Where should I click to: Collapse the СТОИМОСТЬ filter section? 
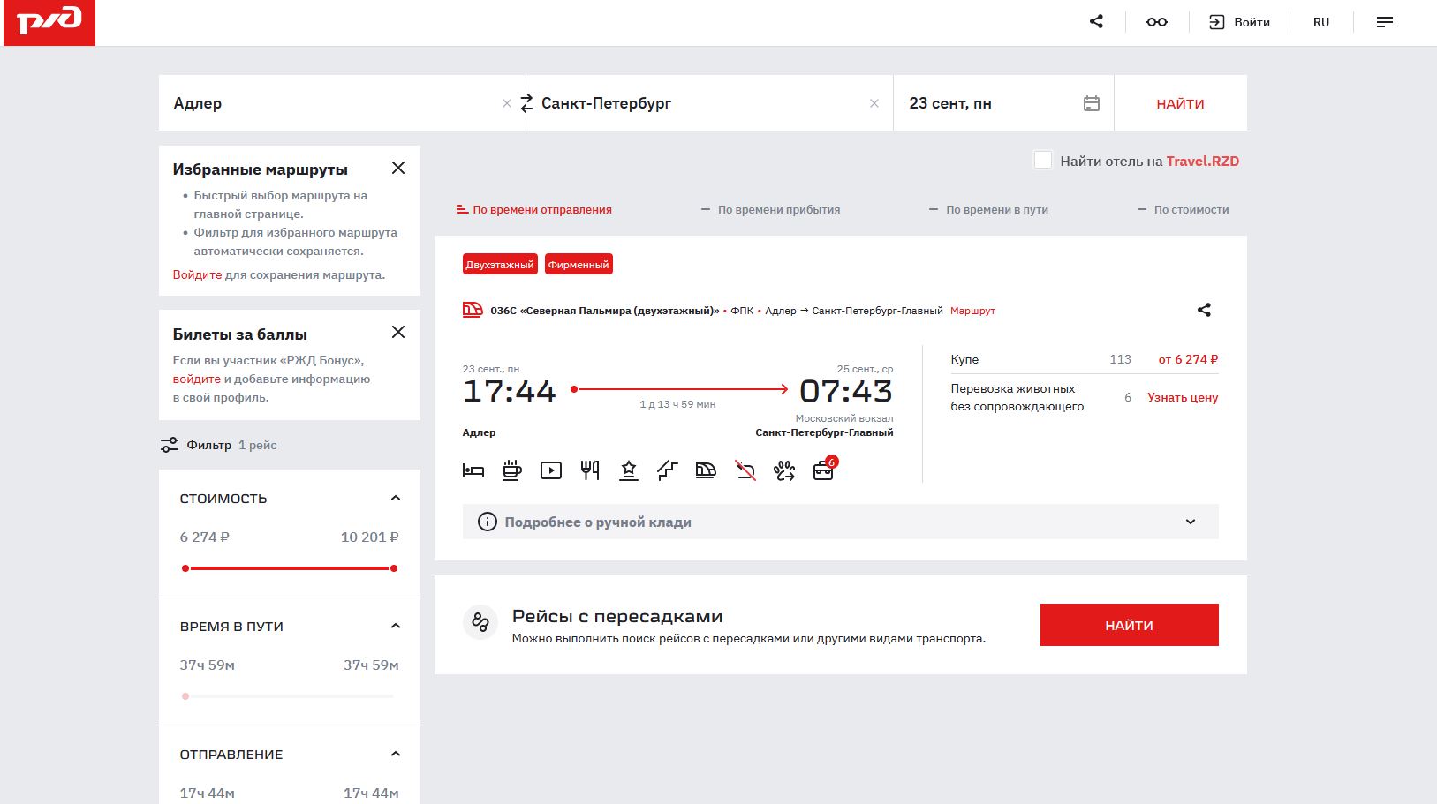tap(395, 499)
